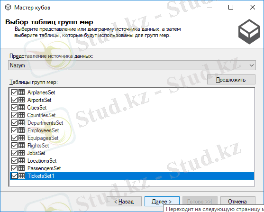Select the DepartmentsSet row in the list
Image resolution: width=264 pixels, height=212 pixels.
132,123
